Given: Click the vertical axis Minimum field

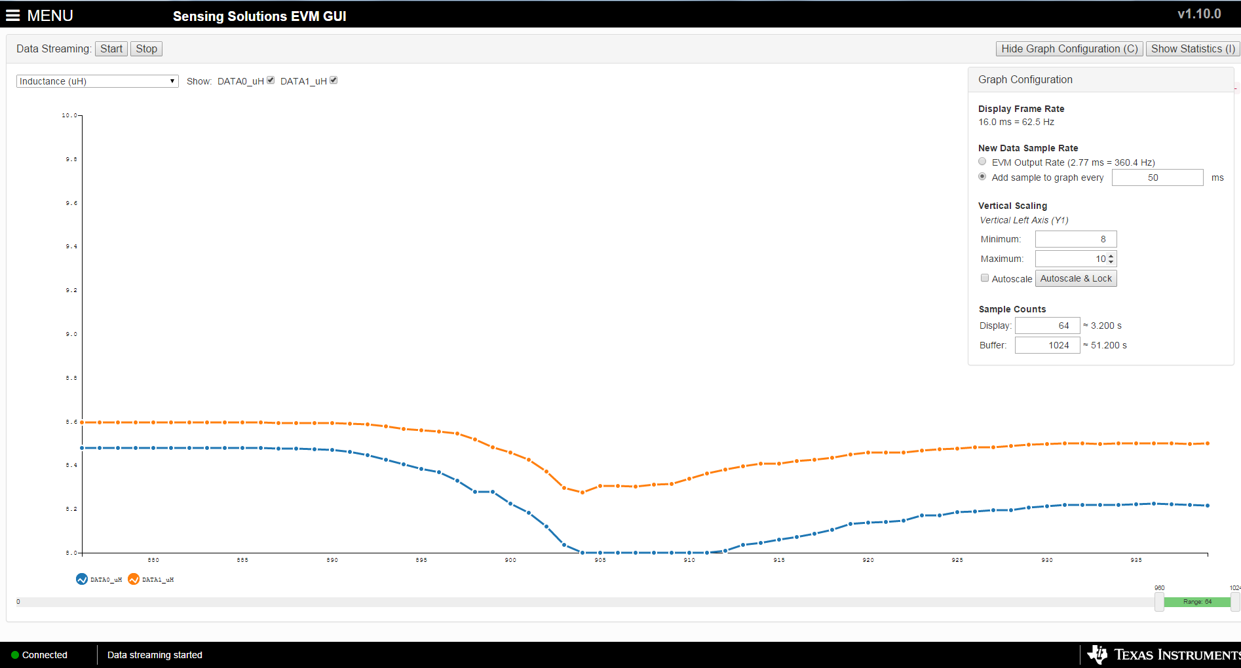Looking at the screenshot, I should (1076, 239).
